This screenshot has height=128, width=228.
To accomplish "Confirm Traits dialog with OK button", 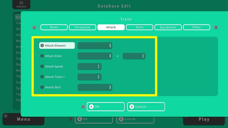I will tap(106, 107).
